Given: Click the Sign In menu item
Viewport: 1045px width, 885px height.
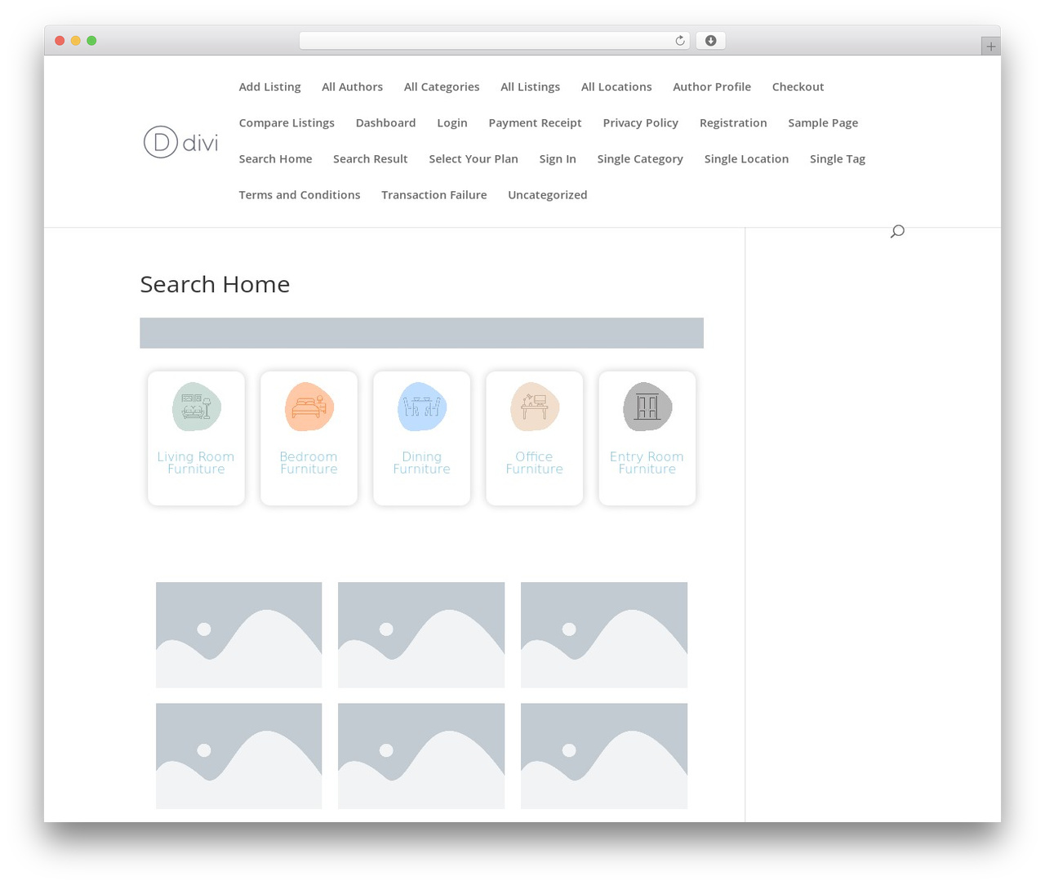Looking at the screenshot, I should point(558,158).
